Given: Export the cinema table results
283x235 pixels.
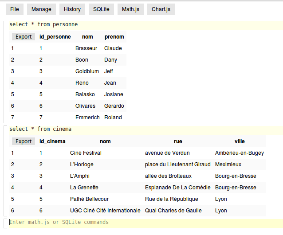Looking at the screenshot, I should click(24, 141).
